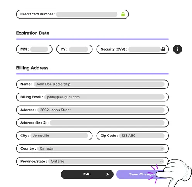
Task: Click the black lock icon in the CVV field
Action: click(x=163, y=49)
